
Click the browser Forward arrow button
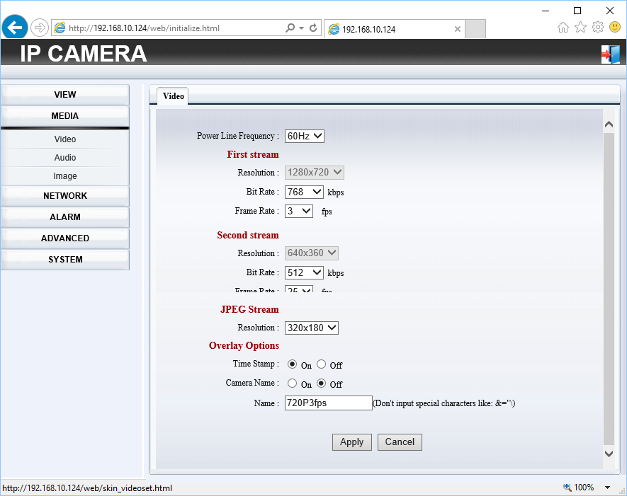coord(39,28)
